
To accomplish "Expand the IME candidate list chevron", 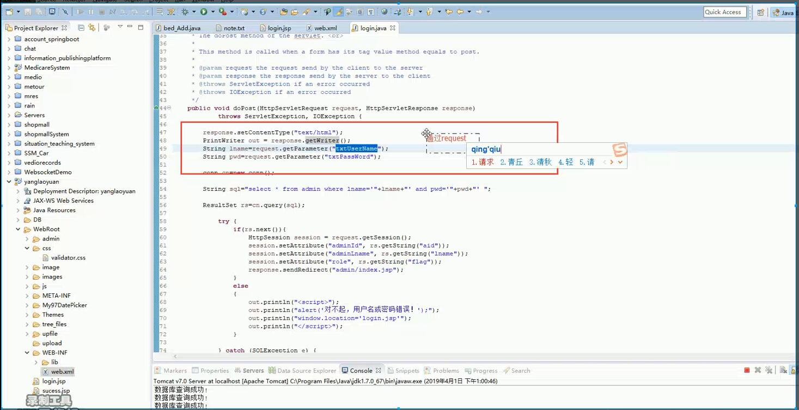I will click(x=620, y=162).
